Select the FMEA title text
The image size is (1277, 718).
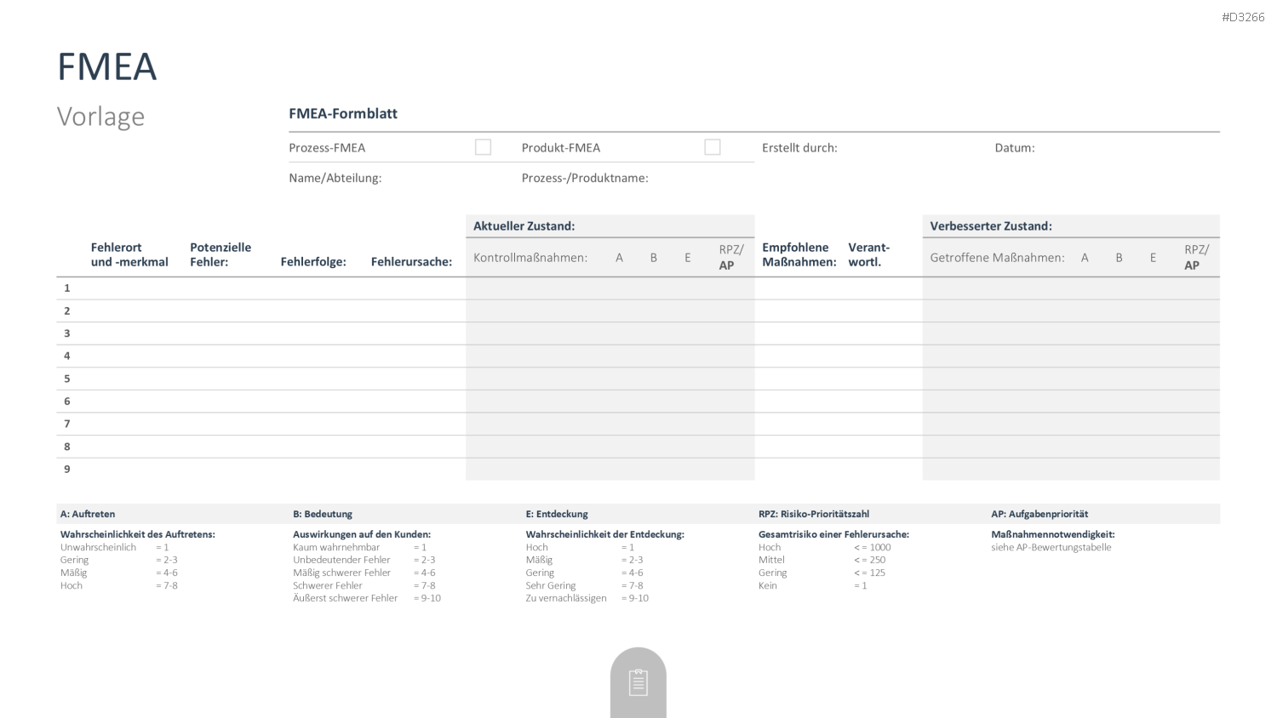(107, 66)
